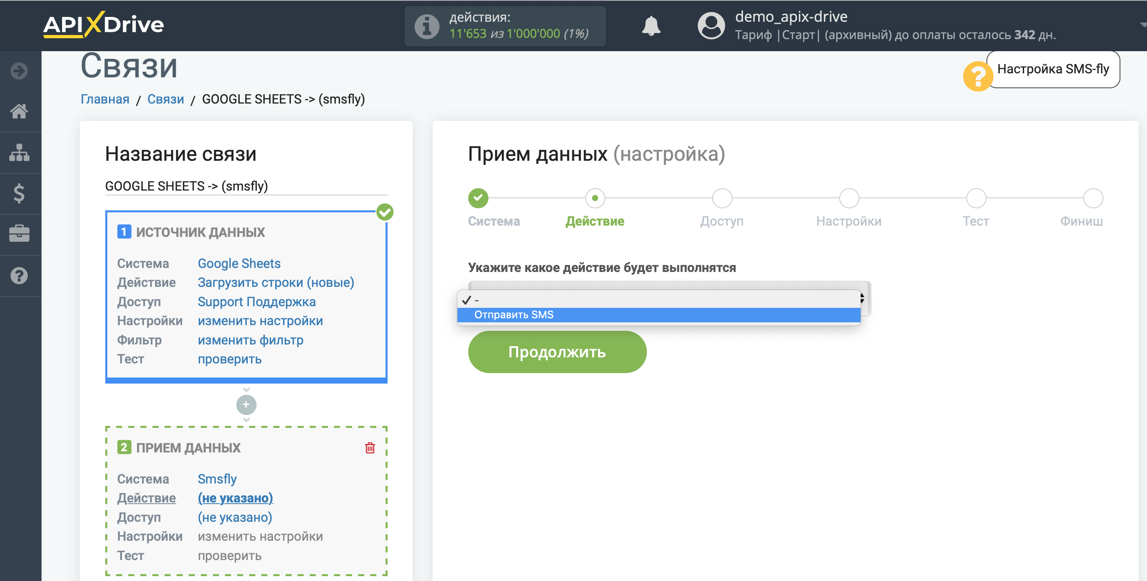This screenshot has height=581, width=1147.
Task: Open Smsfly system link
Action: pos(217,479)
